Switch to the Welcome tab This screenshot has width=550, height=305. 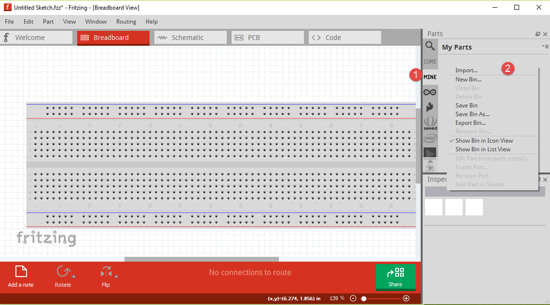click(36, 38)
